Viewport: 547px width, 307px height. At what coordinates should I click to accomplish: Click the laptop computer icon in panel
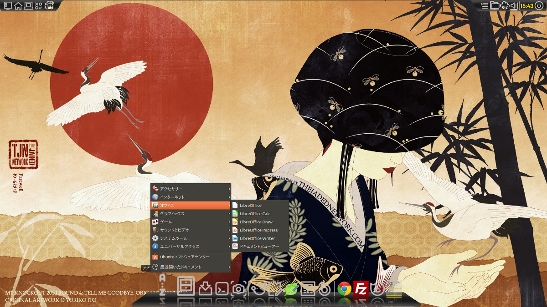point(28,5)
